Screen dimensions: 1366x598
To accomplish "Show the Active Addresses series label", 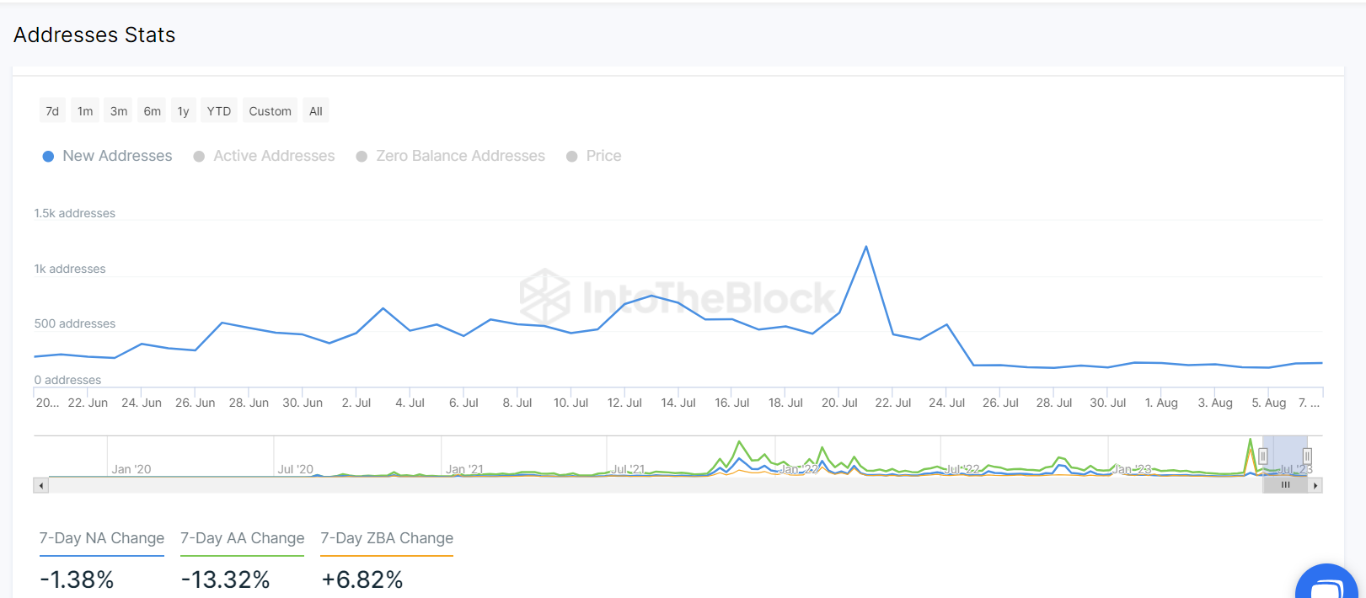I will [274, 157].
